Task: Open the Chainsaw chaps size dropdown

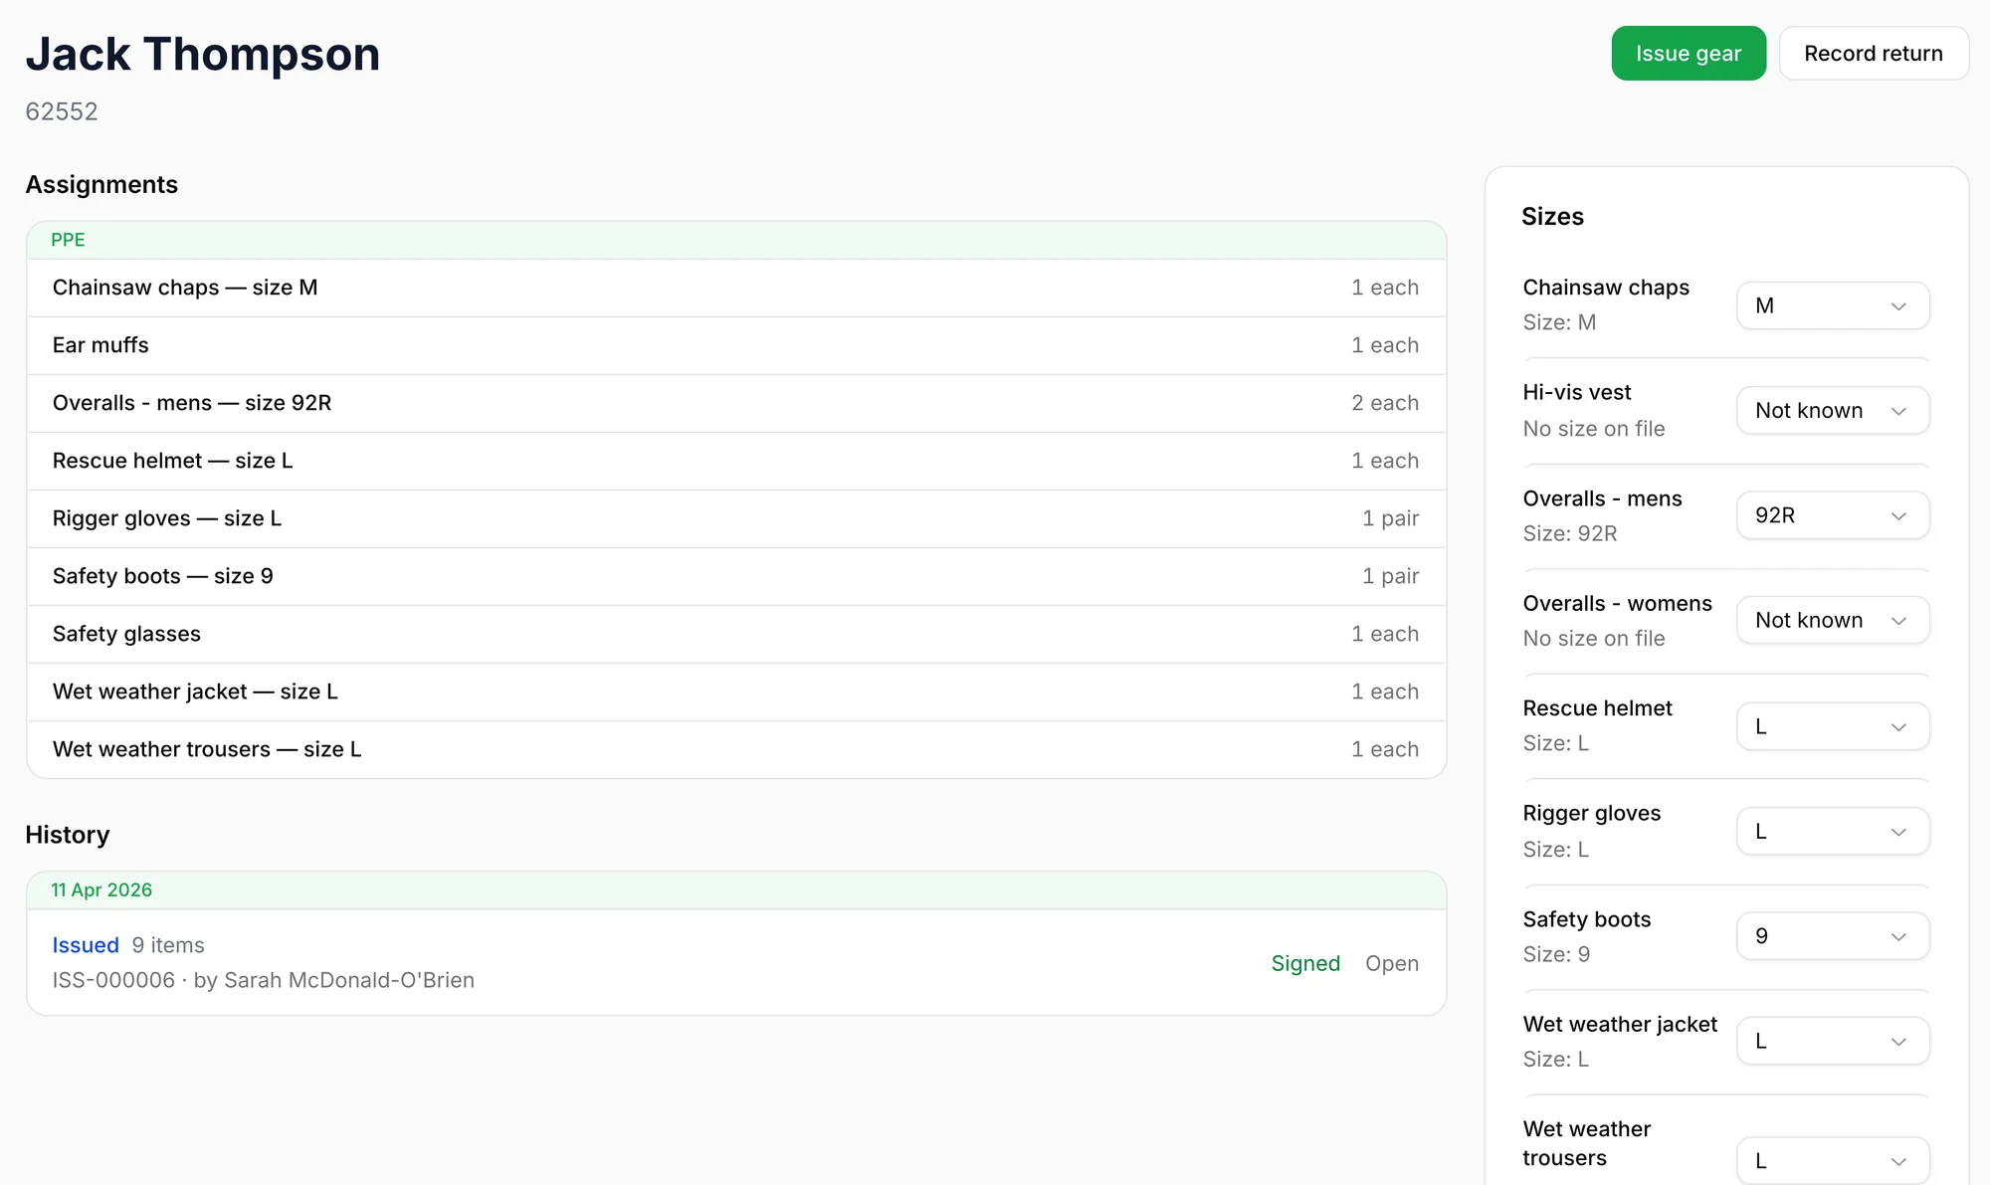Action: 1833,305
